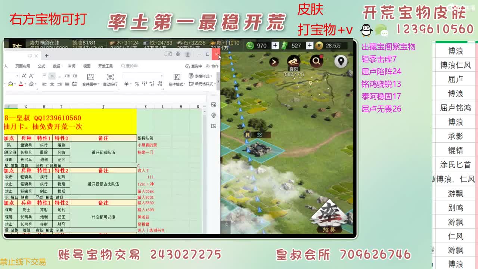Open the ¥ currency format dropdown arrow
478x269 pixels.
tap(131, 84)
